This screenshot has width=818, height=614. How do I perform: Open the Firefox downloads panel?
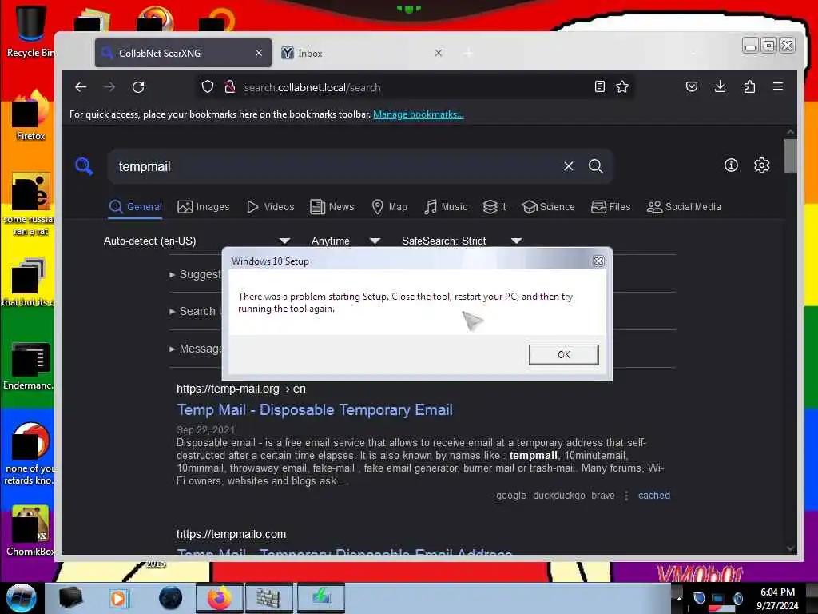pyautogui.click(x=720, y=86)
